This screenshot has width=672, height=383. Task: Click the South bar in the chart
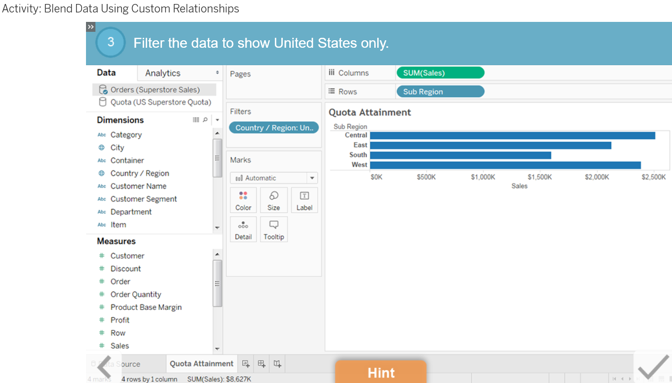click(461, 155)
